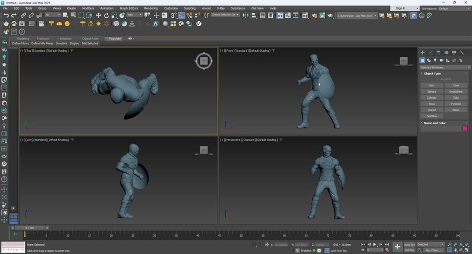Collapse the Name and Color rollout
This screenshot has width=472, height=254.
point(435,123)
